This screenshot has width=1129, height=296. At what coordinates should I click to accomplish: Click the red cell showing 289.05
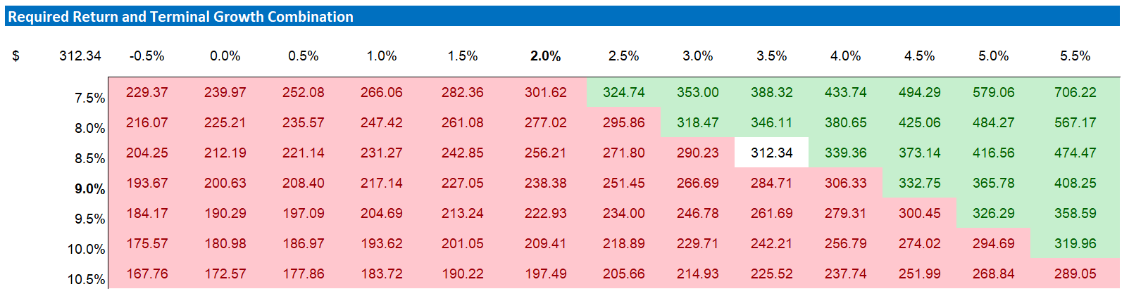(x=1075, y=274)
